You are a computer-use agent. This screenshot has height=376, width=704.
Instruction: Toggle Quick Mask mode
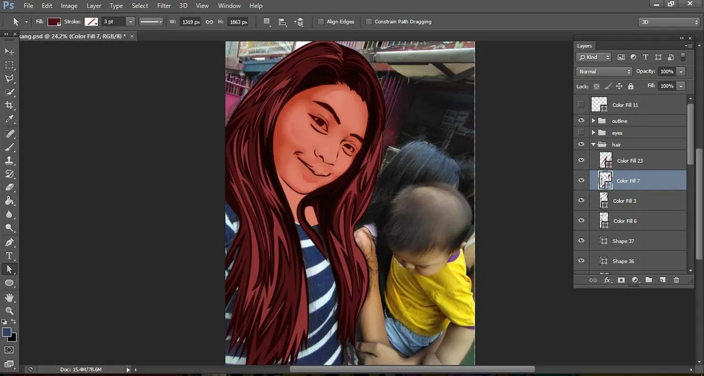(9, 350)
